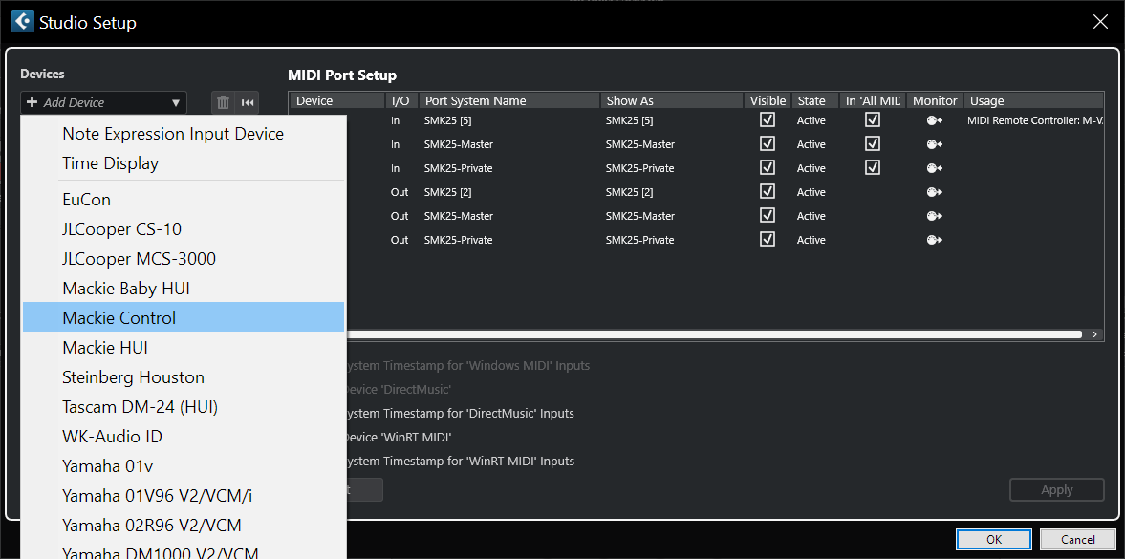The image size is (1125, 559).
Task: Toggle In 'All MIDI' for In SMK25-Private
Action: tap(873, 167)
